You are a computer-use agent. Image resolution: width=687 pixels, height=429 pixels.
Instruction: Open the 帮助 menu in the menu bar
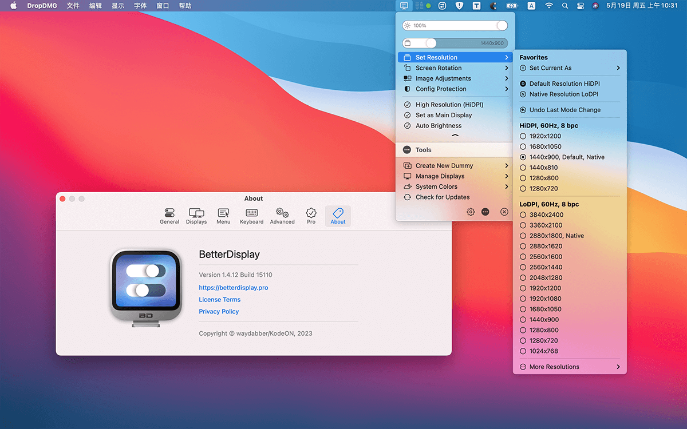click(185, 6)
